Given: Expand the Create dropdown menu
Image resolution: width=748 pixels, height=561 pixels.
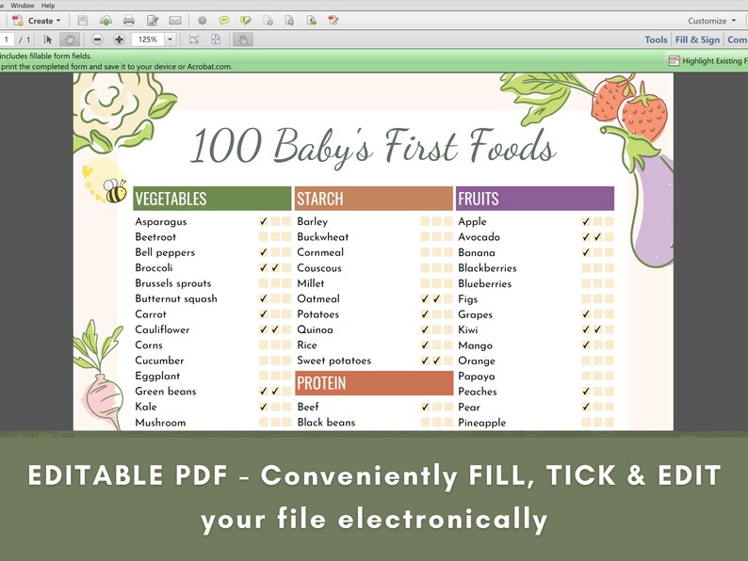Looking at the screenshot, I should pos(58,21).
